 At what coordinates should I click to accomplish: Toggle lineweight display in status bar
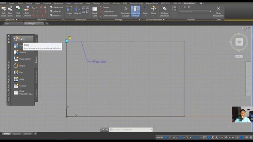click(x=204, y=137)
